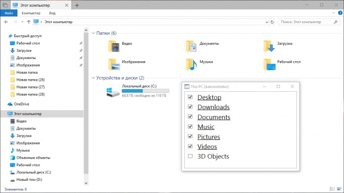Open the Музыка folder icon

point(191,64)
